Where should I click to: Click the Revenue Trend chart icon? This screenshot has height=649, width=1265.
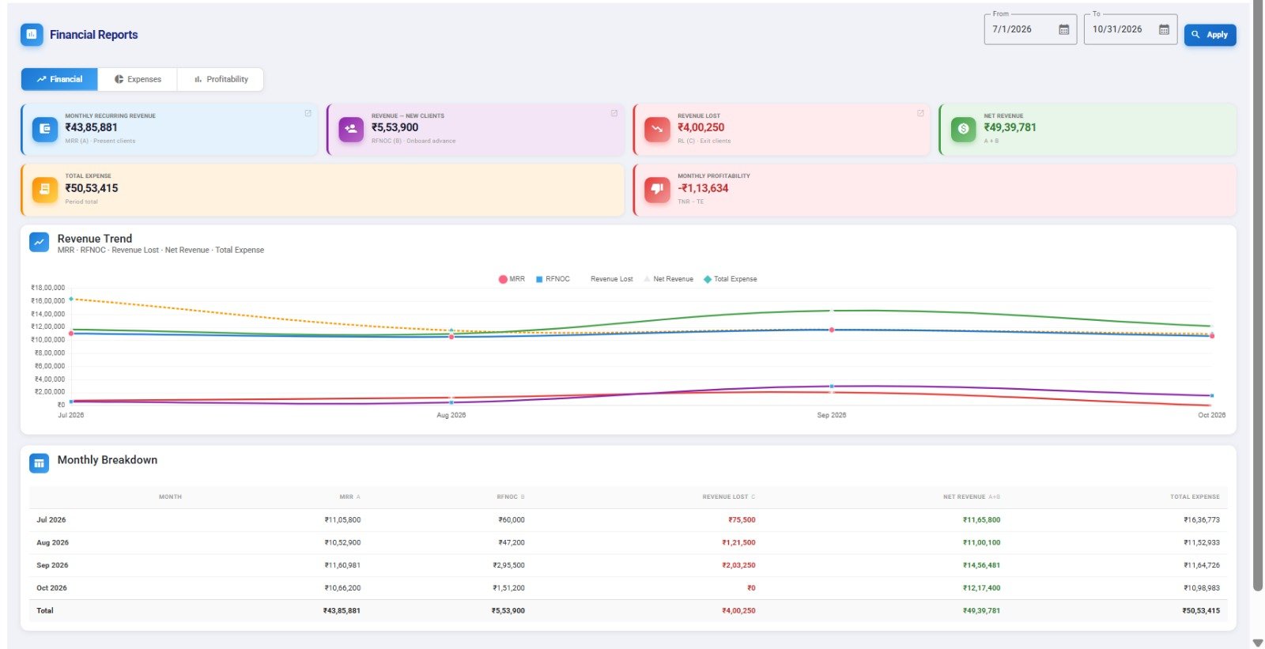[39, 242]
